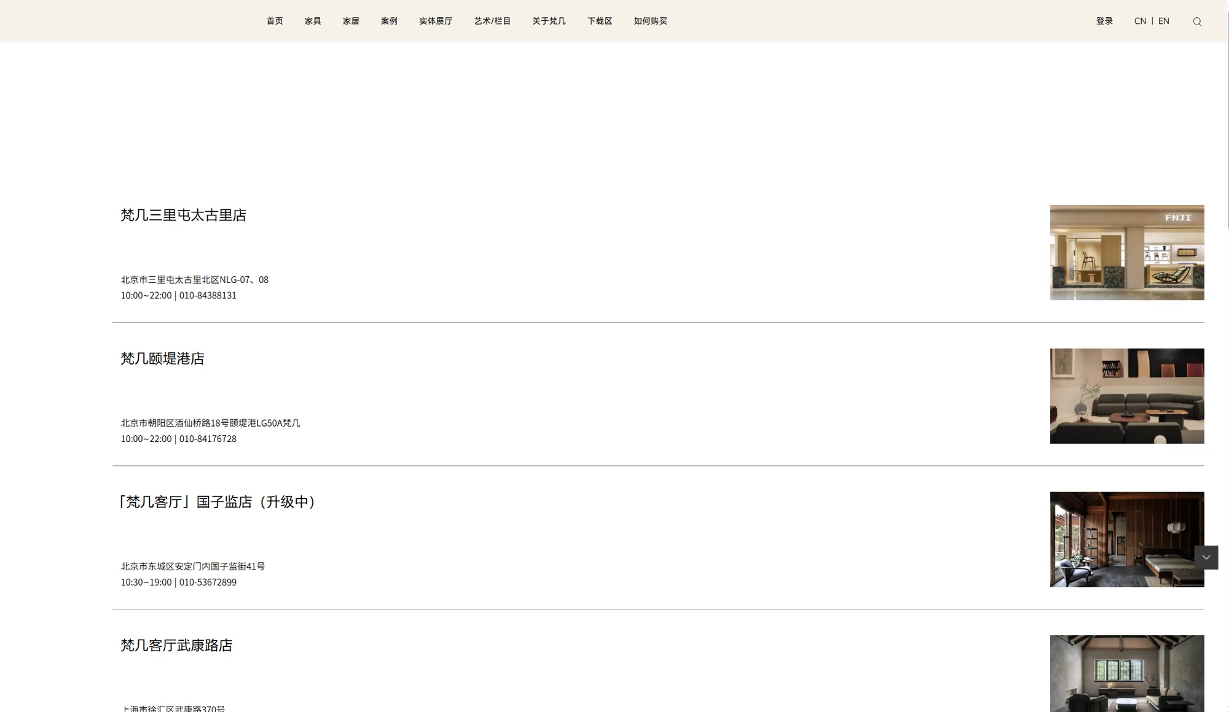The height and width of the screenshot is (712, 1229).
Task: Open 梵几三里屯太古里店 store title
Action: point(183,215)
